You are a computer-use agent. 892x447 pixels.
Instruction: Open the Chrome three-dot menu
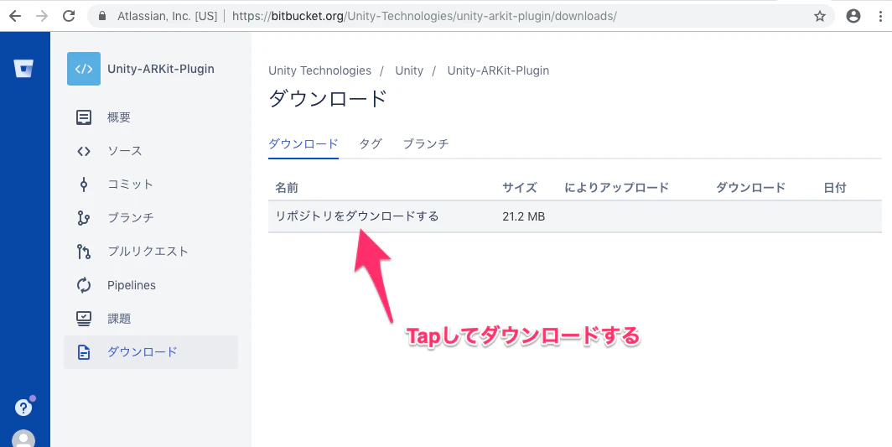[881, 16]
